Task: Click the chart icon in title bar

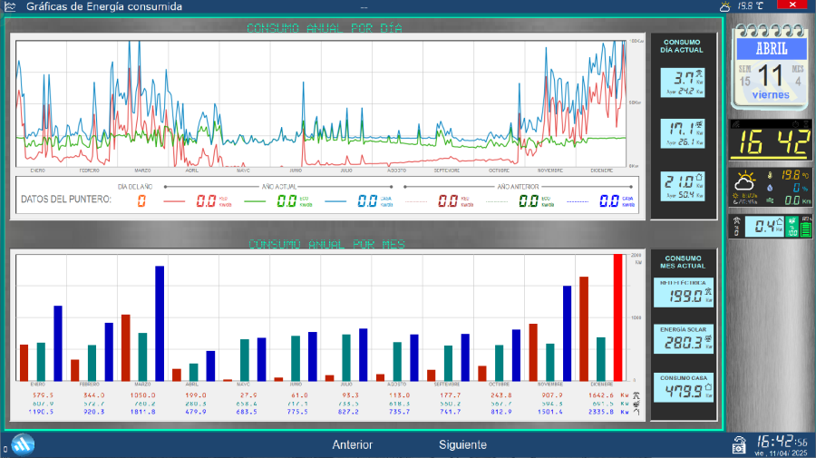Action: tap(10, 6)
